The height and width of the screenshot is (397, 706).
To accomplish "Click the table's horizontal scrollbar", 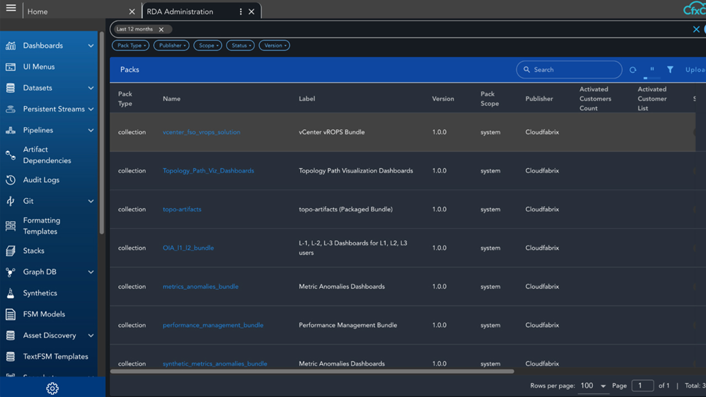I will (x=312, y=372).
